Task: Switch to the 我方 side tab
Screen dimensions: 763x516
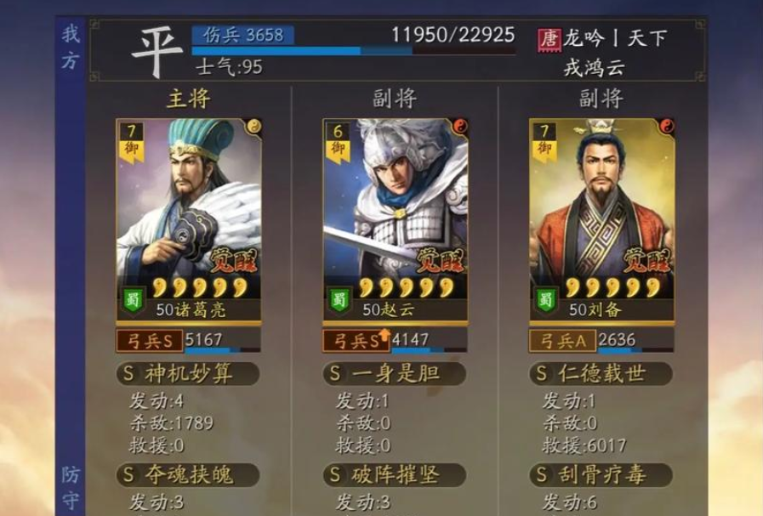Action: [71, 48]
